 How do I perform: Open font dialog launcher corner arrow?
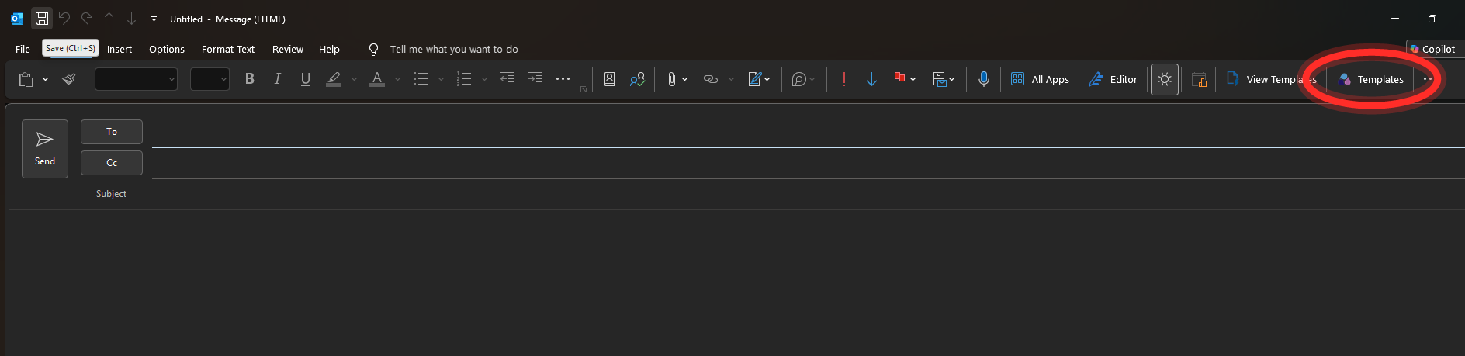tap(584, 89)
